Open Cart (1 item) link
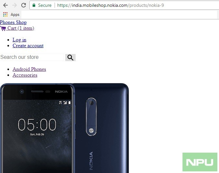219x173 pixels. pyautogui.click(x=21, y=28)
